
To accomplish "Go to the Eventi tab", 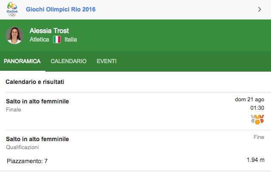I will tap(106, 61).
